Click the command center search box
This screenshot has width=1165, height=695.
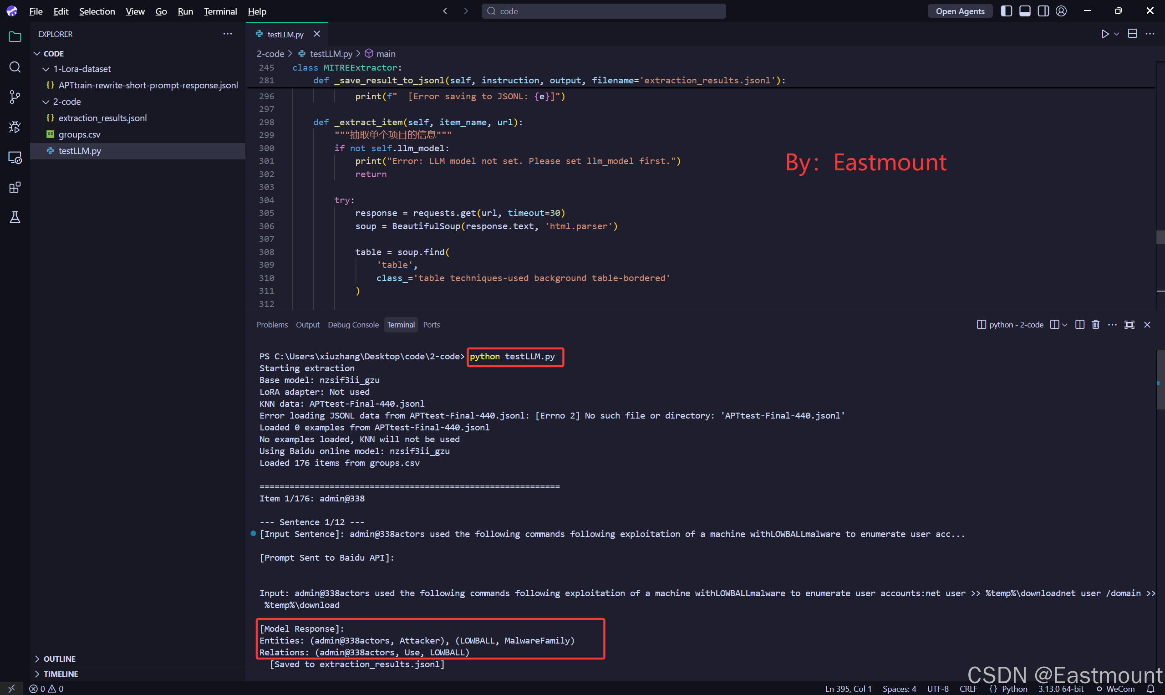coord(603,11)
